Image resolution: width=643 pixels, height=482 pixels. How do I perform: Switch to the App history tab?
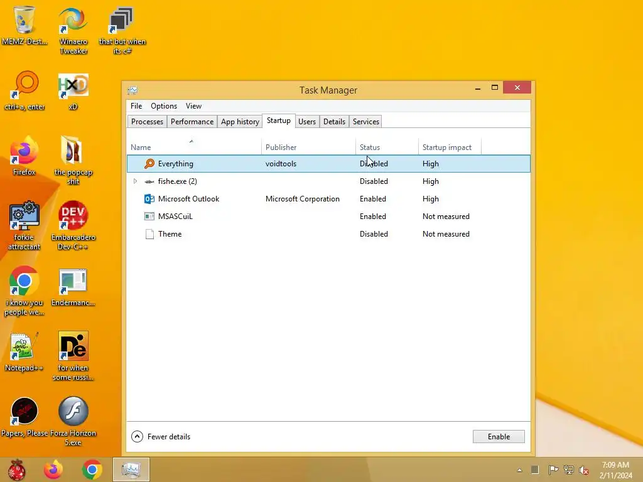(x=240, y=122)
